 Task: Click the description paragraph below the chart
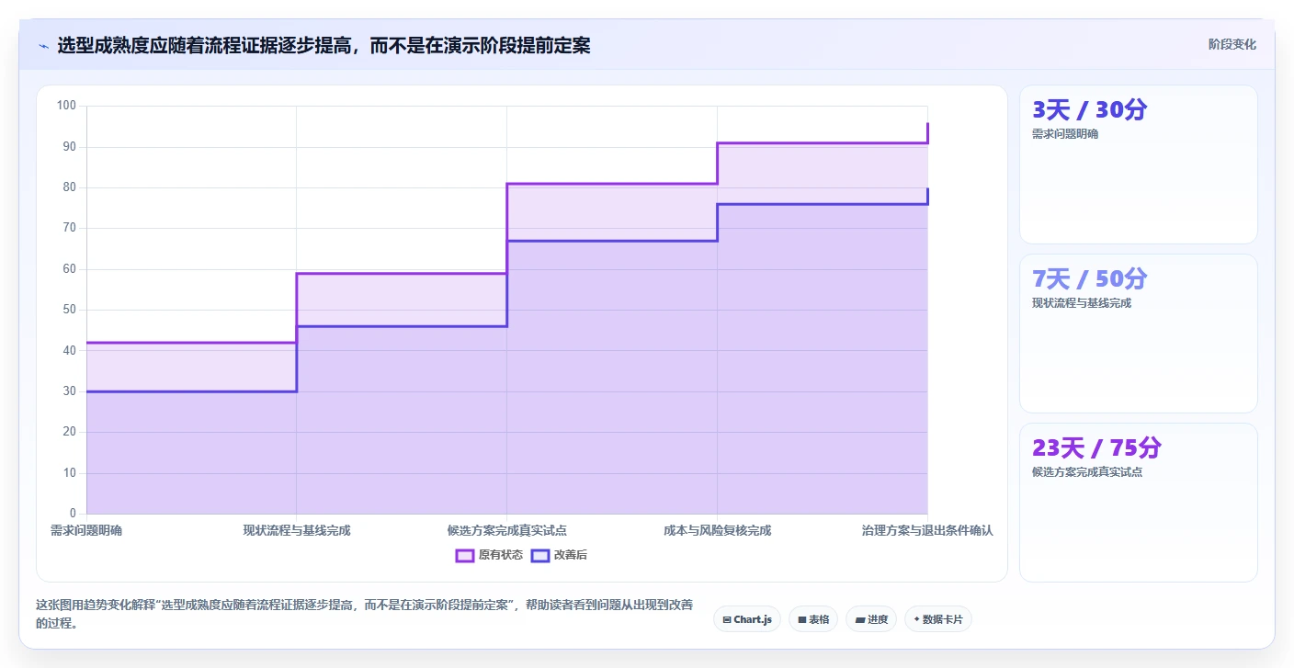(365, 614)
